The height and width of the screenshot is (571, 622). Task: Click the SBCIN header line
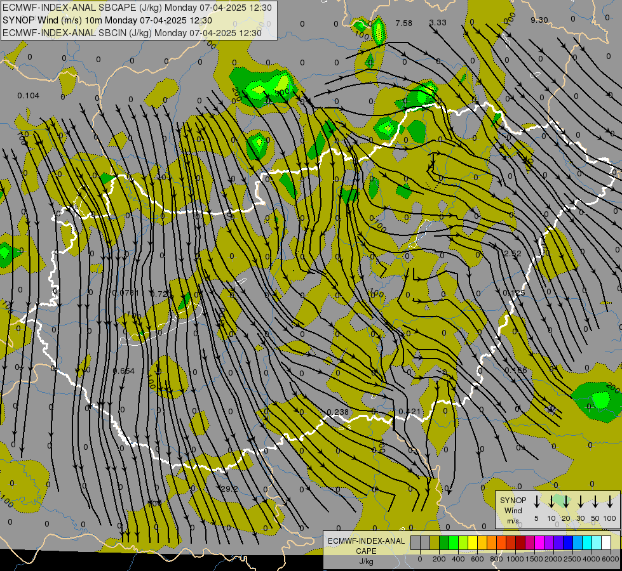pyautogui.click(x=132, y=33)
